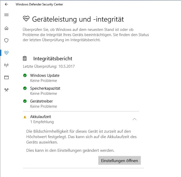
Task: Click the Bildschirmhelligkeit recommendation paragraph
Action: click(x=81, y=137)
